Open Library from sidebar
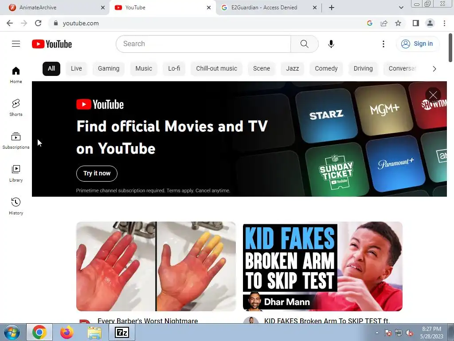 16,174
